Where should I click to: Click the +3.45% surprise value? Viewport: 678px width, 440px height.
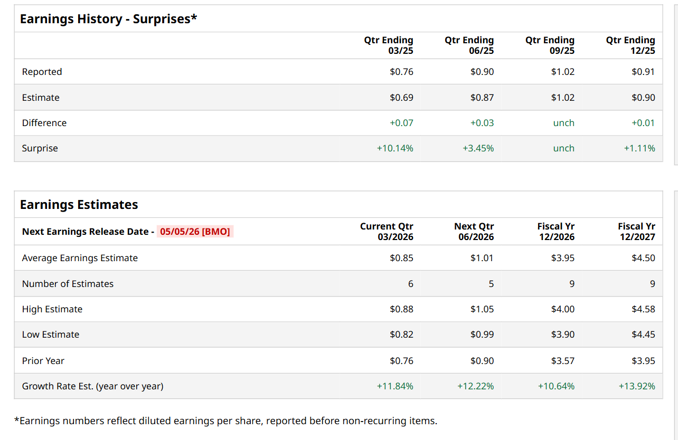point(478,148)
